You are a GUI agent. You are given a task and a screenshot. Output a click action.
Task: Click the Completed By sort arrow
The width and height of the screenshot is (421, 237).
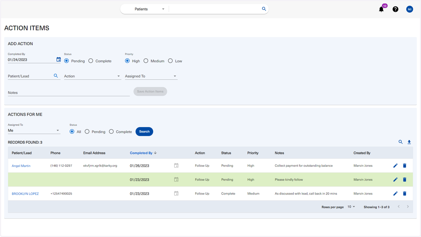click(155, 153)
